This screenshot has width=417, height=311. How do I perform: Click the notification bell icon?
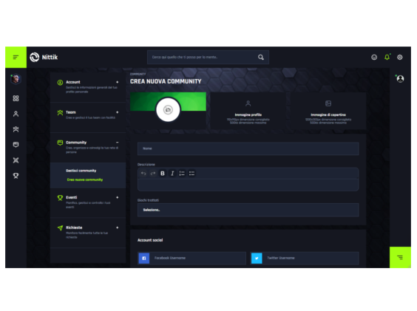pyautogui.click(x=387, y=57)
